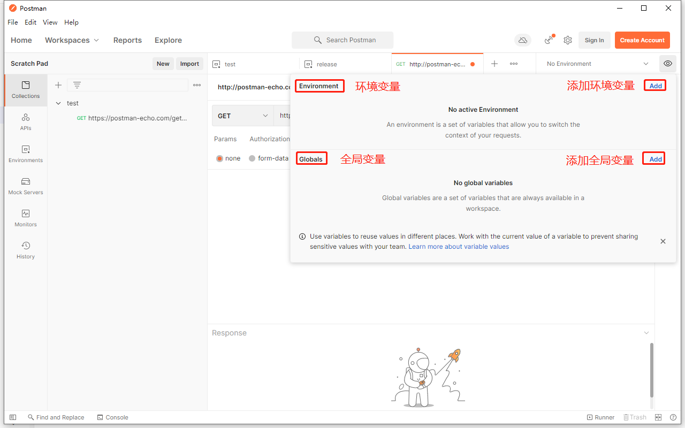
Task: Open the Trash
Action: point(635,417)
